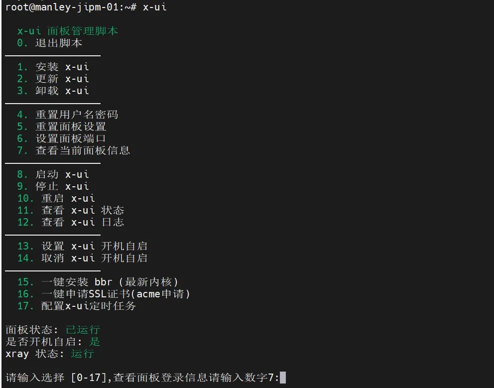Click the '0. 退出脚本' exit option
This screenshot has height=388, width=494.
(x=49, y=43)
